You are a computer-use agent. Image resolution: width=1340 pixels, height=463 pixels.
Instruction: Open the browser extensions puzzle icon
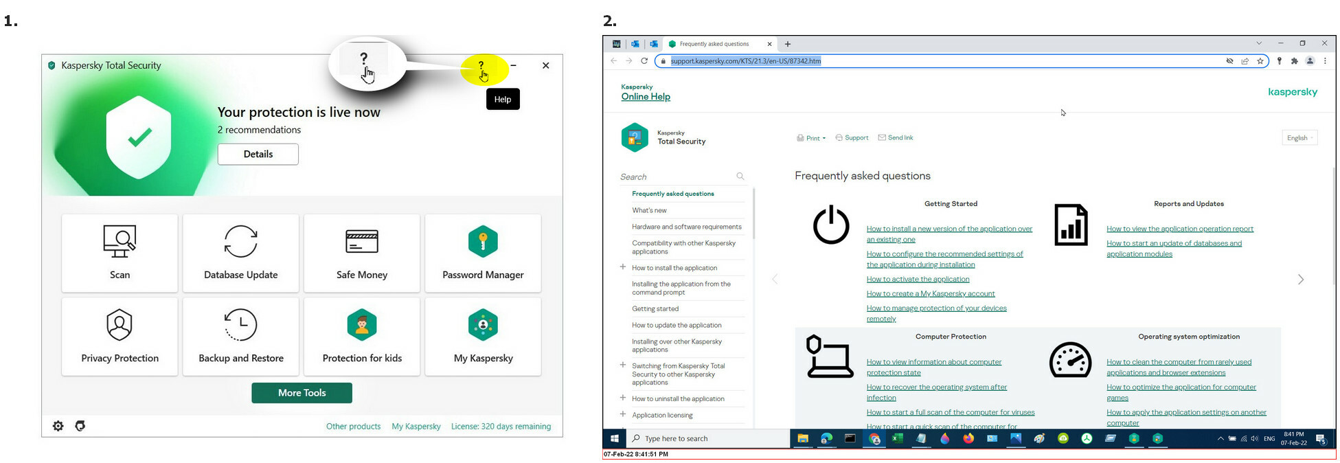(1295, 61)
